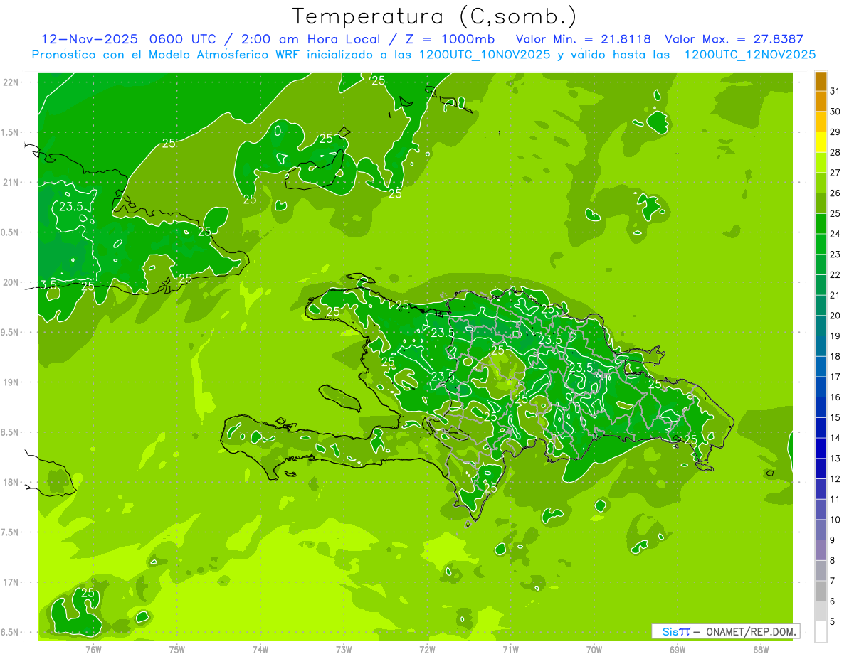The width and height of the screenshot is (854, 659).
Task: Click the SisTT ONAMET/REP.DOM. logo
Action: coord(725,631)
